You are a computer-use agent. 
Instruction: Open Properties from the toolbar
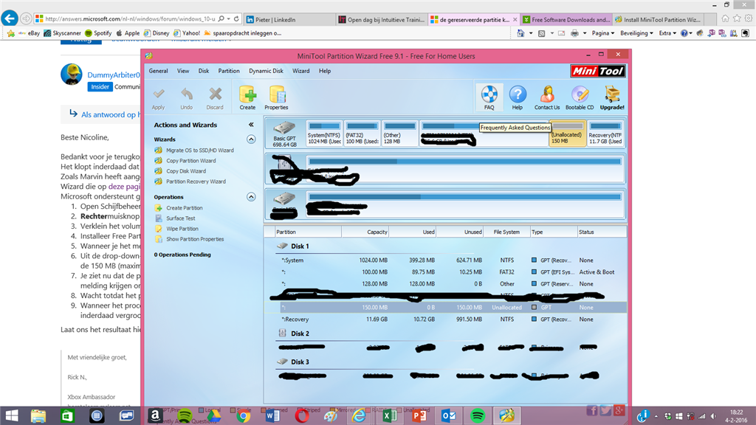[x=277, y=98]
